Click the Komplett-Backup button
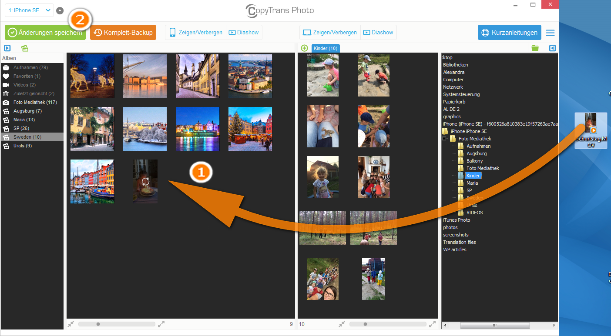Viewport: 611px width, 336px height. tap(123, 33)
